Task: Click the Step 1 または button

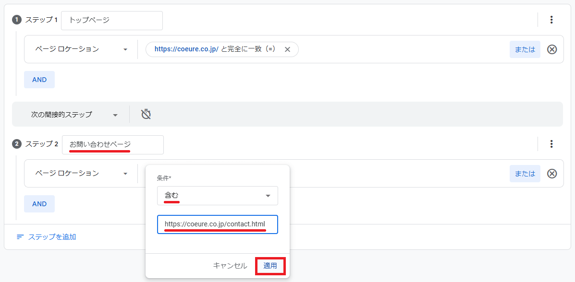Action: click(x=525, y=49)
